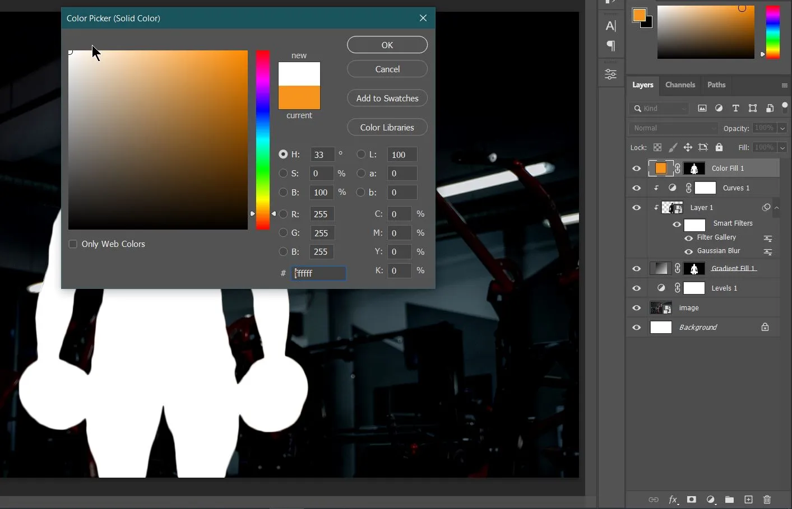Filter for adjustment layers icon
This screenshot has height=509, width=792.
(719, 108)
